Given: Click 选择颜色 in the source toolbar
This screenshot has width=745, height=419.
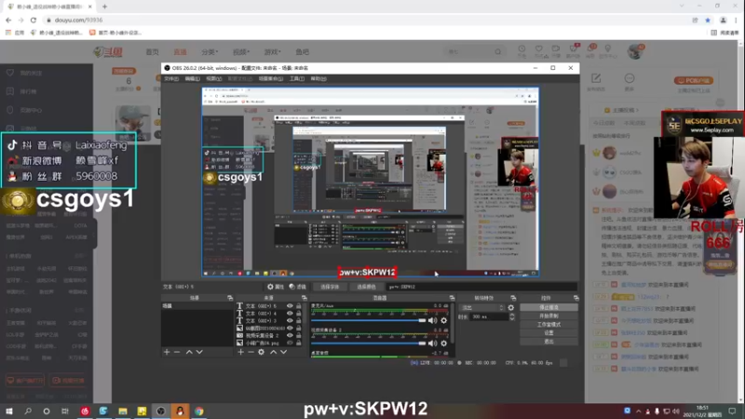Looking at the screenshot, I should pos(366,287).
